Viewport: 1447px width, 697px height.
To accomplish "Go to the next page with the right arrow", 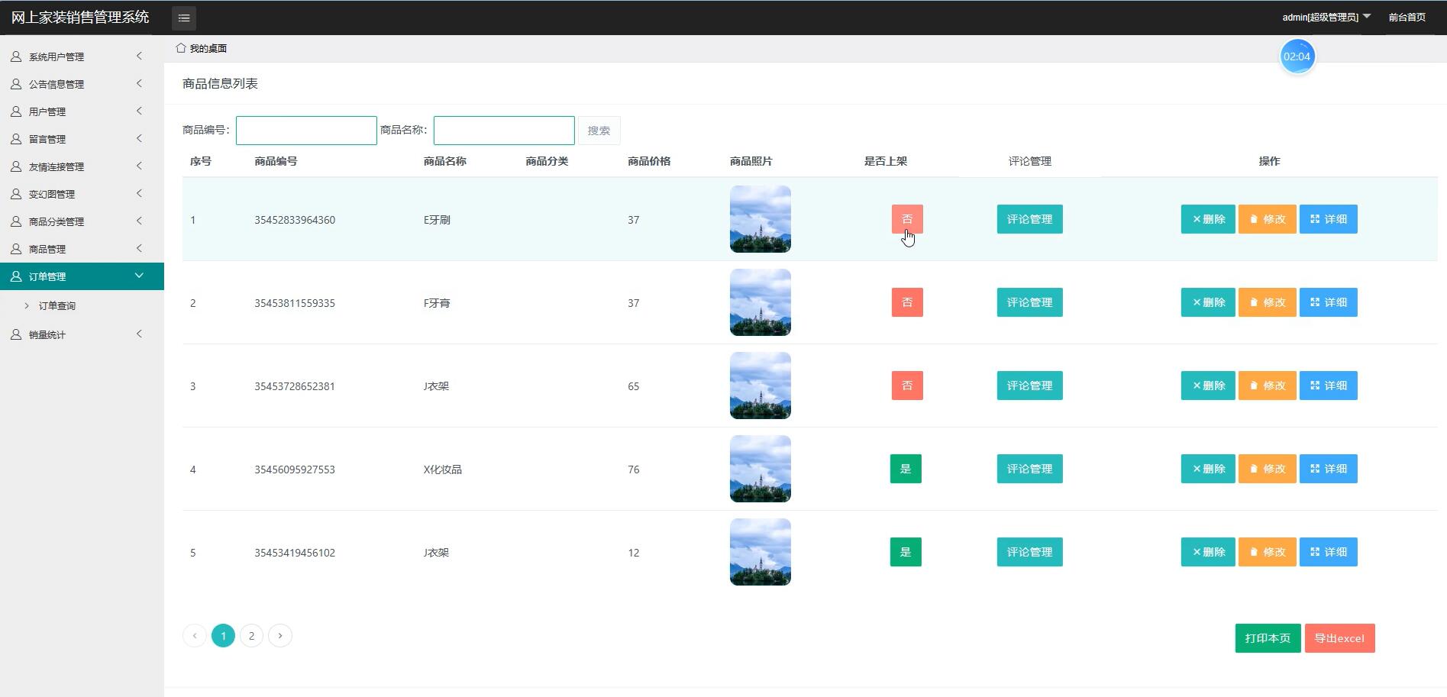I will click(280, 636).
